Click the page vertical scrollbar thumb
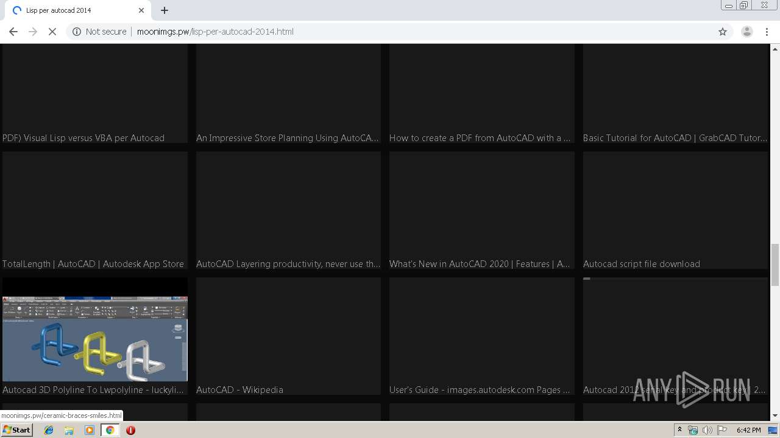The width and height of the screenshot is (780, 438). click(x=775, y=265)
